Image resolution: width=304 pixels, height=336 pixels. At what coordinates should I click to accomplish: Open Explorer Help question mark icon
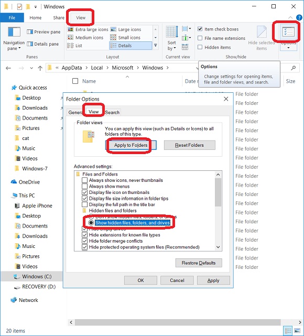pos(299,18)
